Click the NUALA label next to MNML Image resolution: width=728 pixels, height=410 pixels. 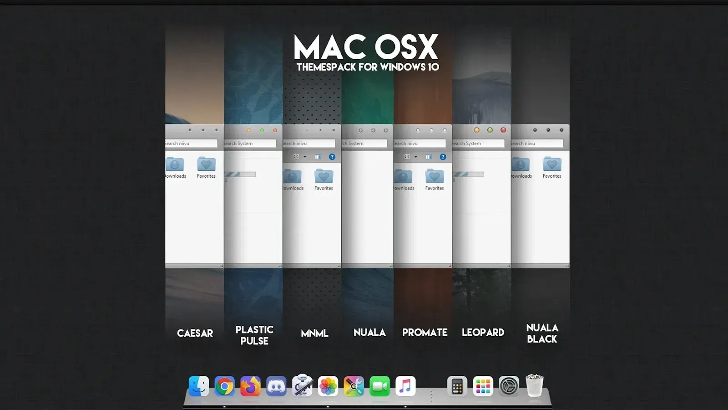(x=369, y=333)
